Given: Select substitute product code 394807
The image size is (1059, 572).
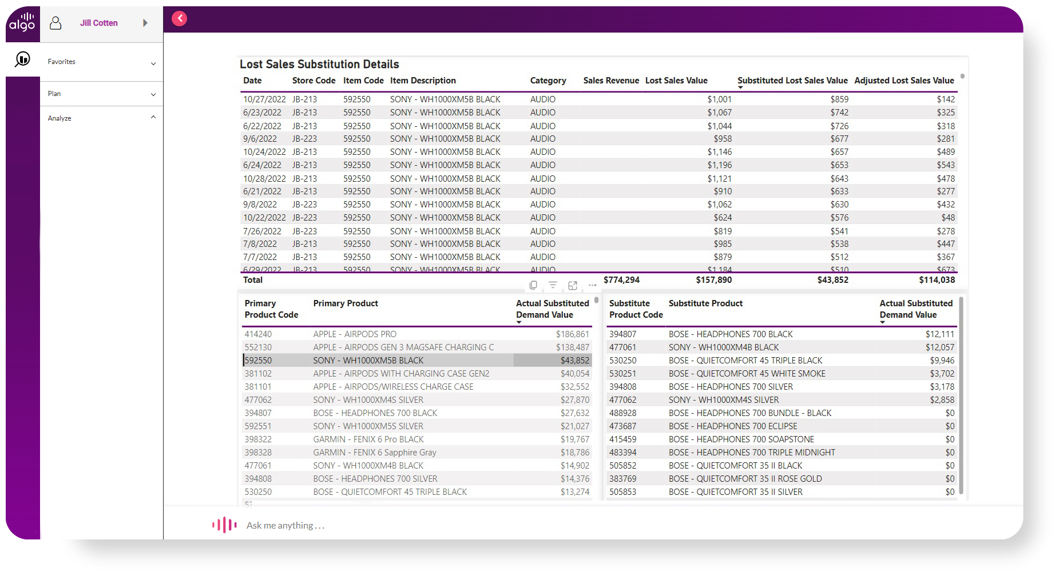Looking at the screenshot, I should [x=622, y=334].
